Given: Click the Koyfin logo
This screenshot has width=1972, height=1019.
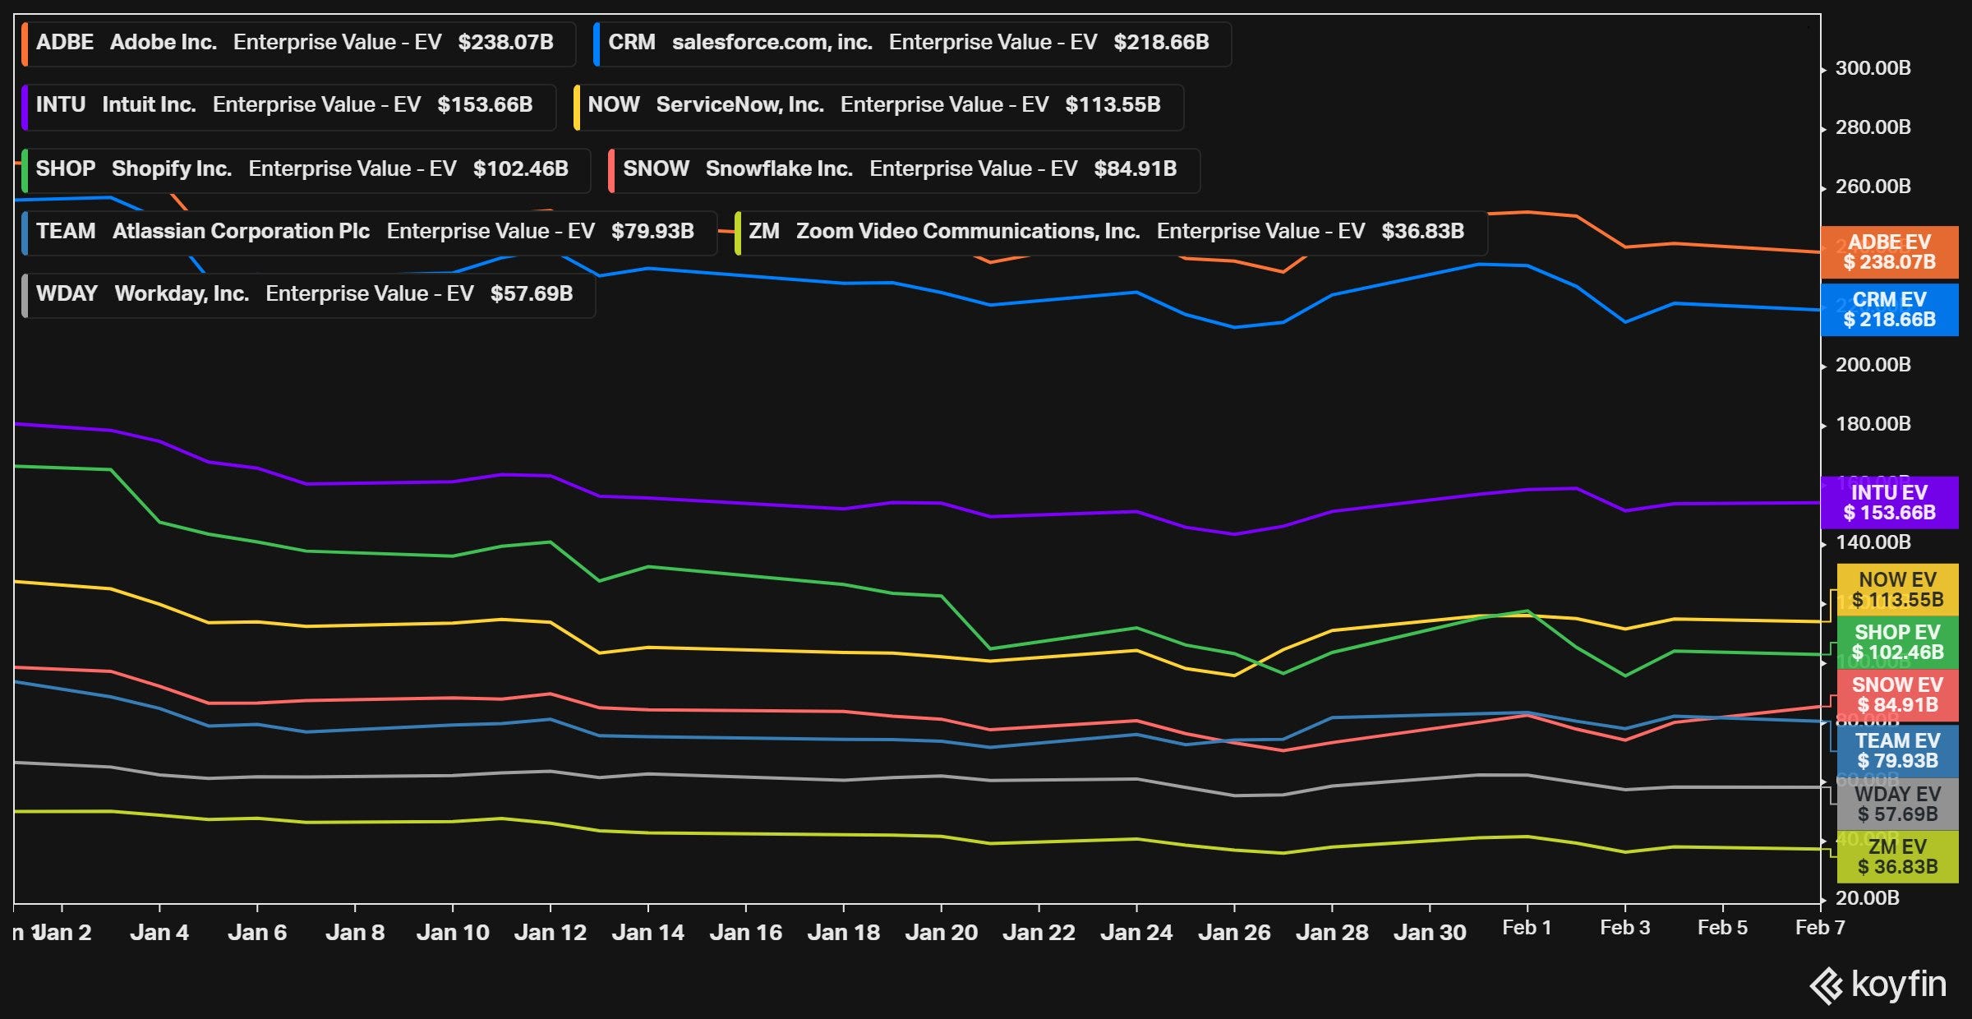Looking at the screenshot, I should (x=1878, y=984).
